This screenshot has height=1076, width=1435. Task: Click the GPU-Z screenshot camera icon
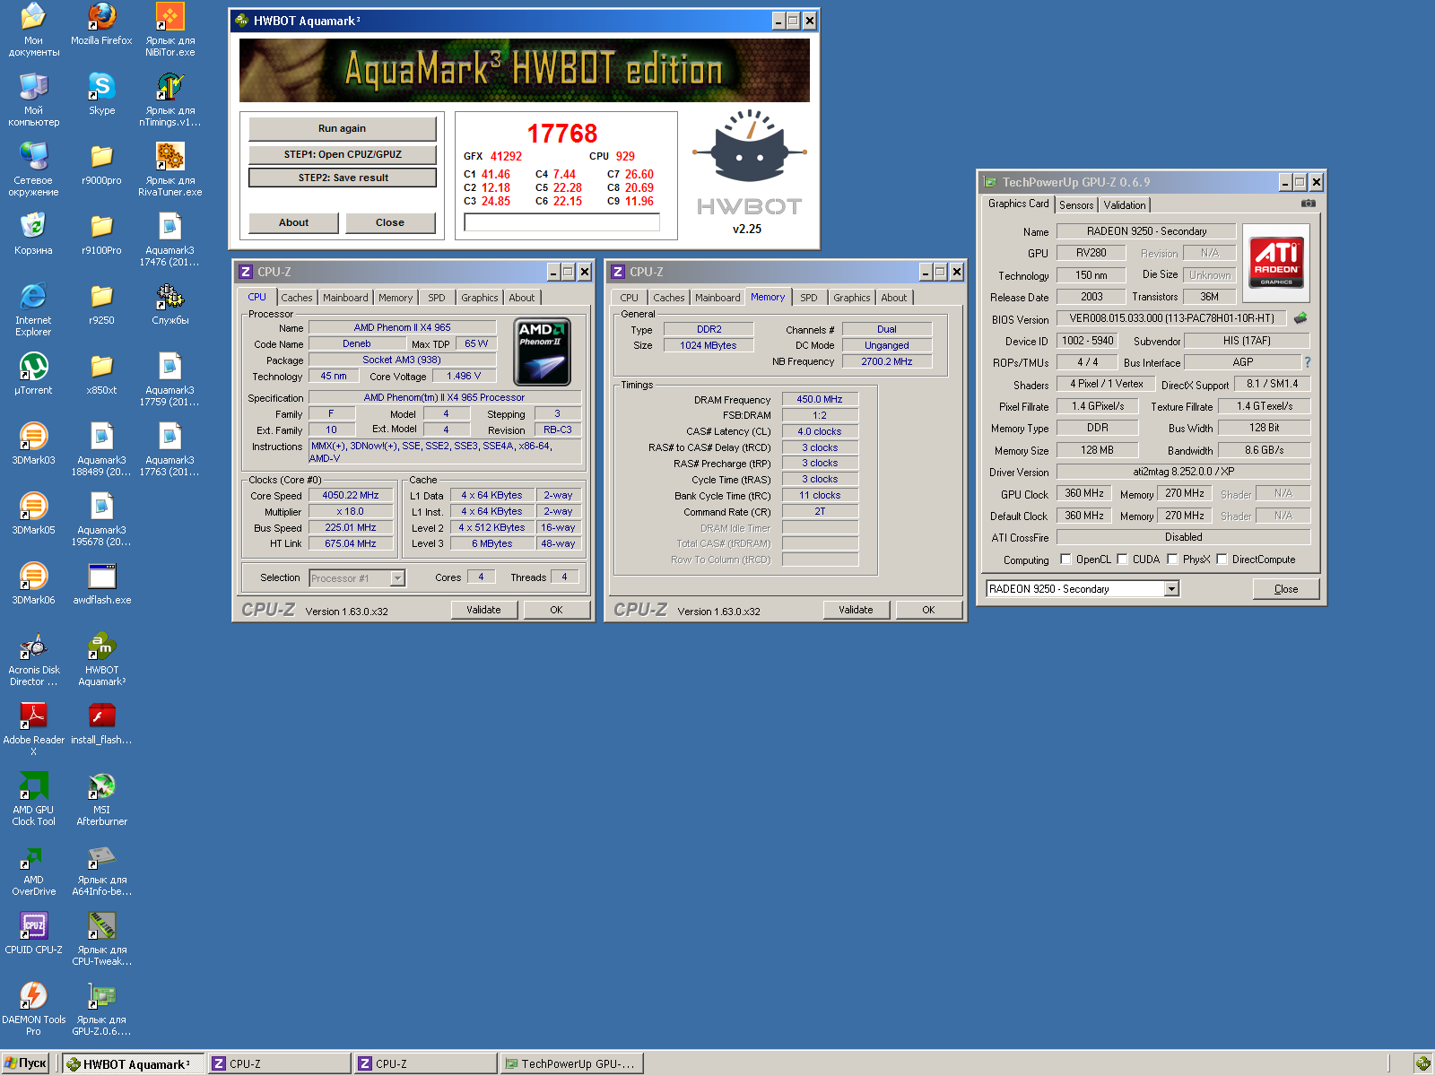(1309, 204)
